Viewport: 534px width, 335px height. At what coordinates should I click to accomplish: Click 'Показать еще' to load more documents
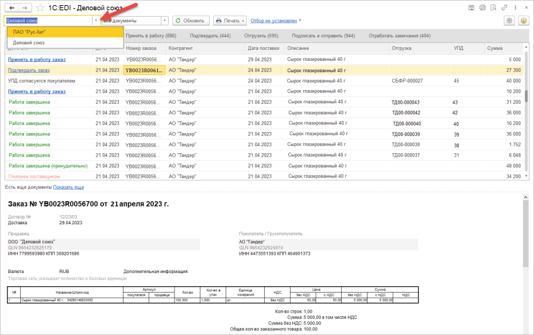pos(68,187)
